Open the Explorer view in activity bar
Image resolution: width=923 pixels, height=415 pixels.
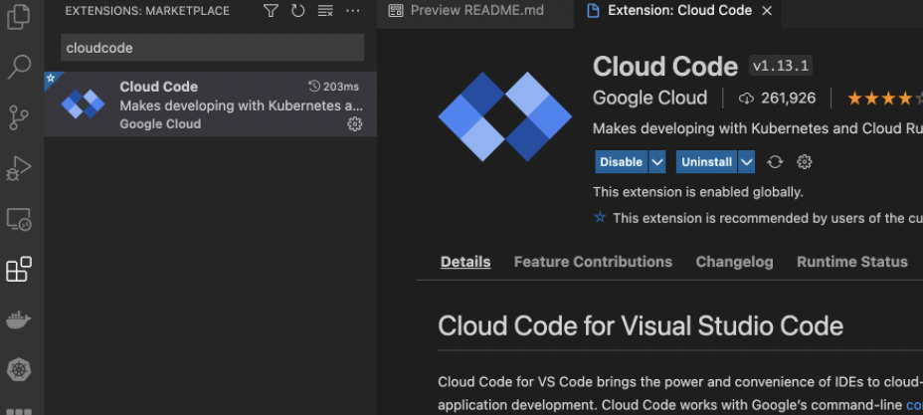pos(19,16)
